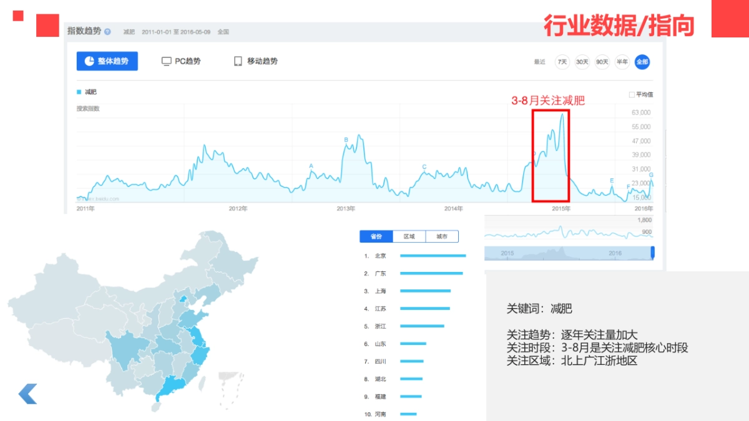This screenshot has height=421, width=749.
Task: Click news marker B on the chart
Action: click(x=346, y=140)
